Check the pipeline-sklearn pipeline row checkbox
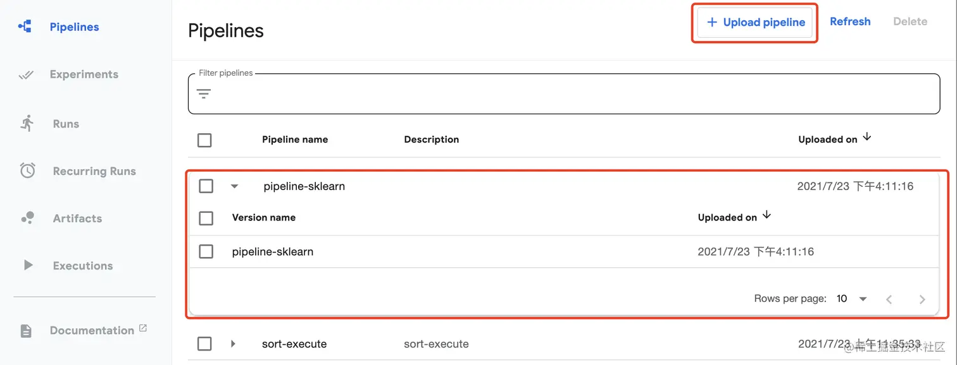 click(206, 186)
